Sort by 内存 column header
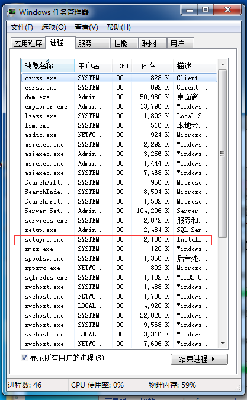247x400 pixels. tap(153, 66)
